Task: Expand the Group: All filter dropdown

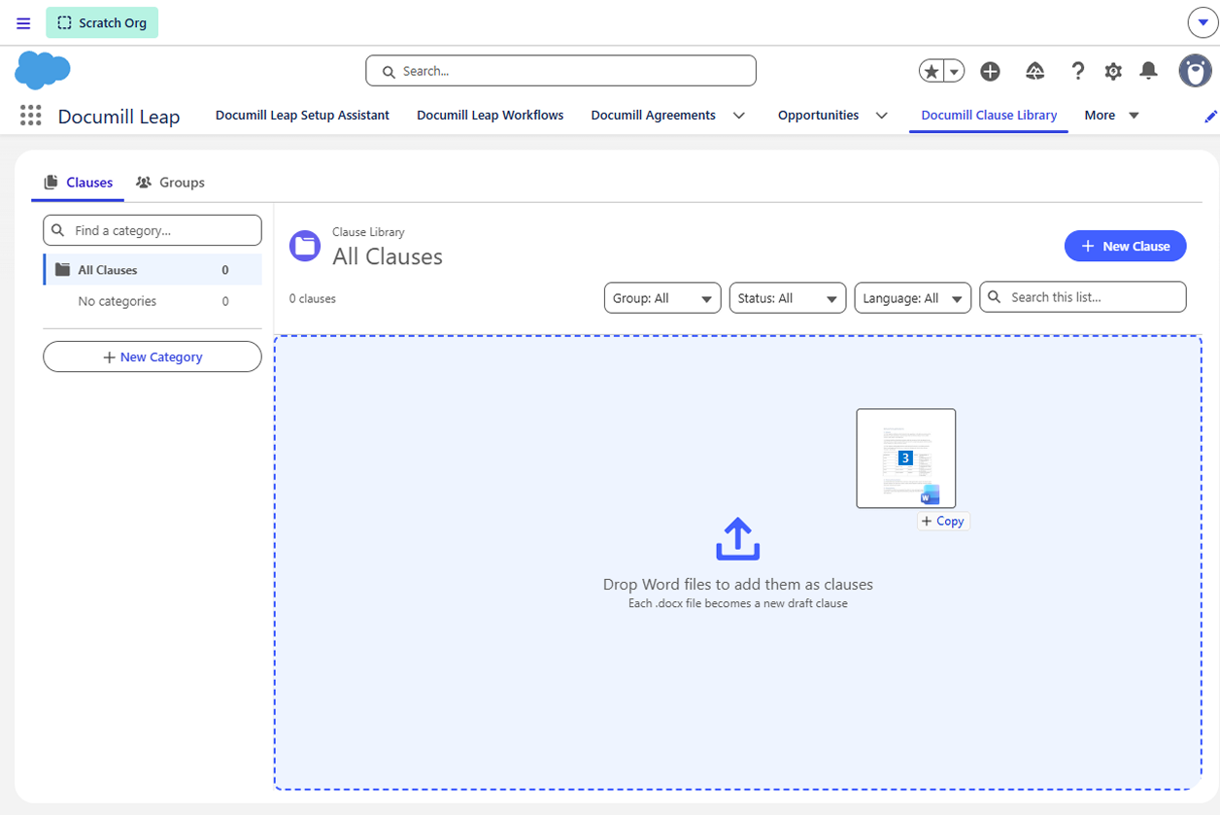Action: (662, 298)
